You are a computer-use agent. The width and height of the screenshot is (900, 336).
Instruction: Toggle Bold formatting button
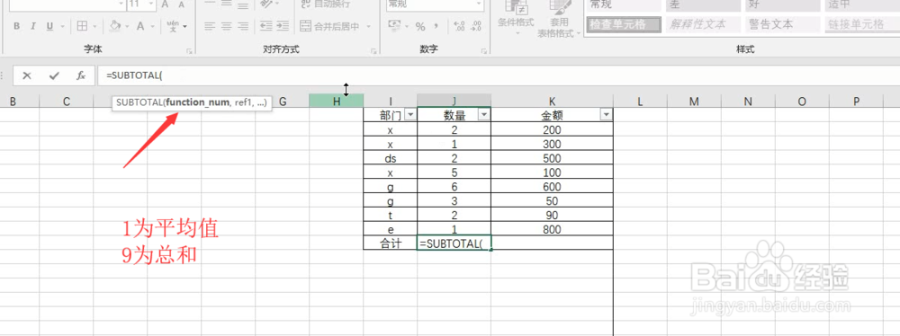tap(16, 26)
